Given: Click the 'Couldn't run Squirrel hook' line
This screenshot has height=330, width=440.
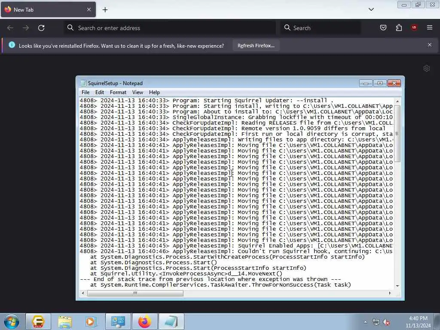Looking at the screenshot, I should [236, 251].
